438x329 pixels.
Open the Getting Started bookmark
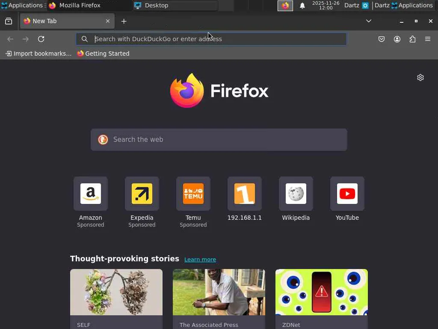104,54
